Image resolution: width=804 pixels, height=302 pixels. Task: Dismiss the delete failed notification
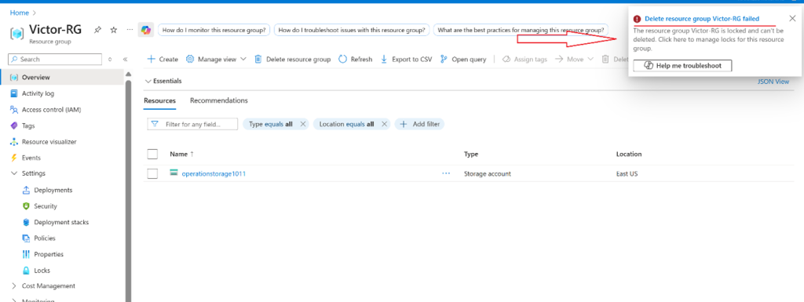coord(792,18)
